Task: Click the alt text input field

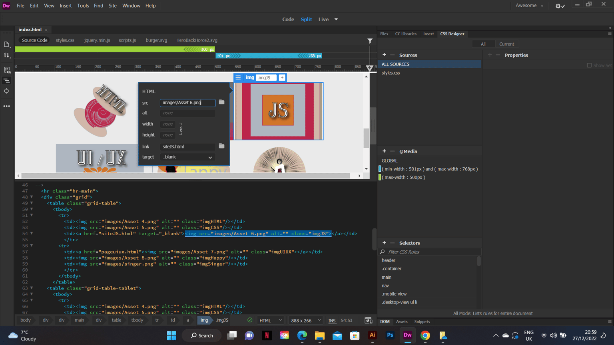Action: pos(187,113)
